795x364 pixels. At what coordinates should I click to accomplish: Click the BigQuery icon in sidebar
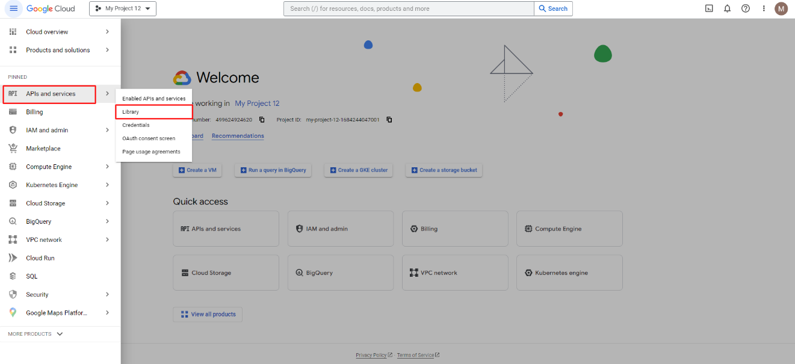tap(13, 221)
